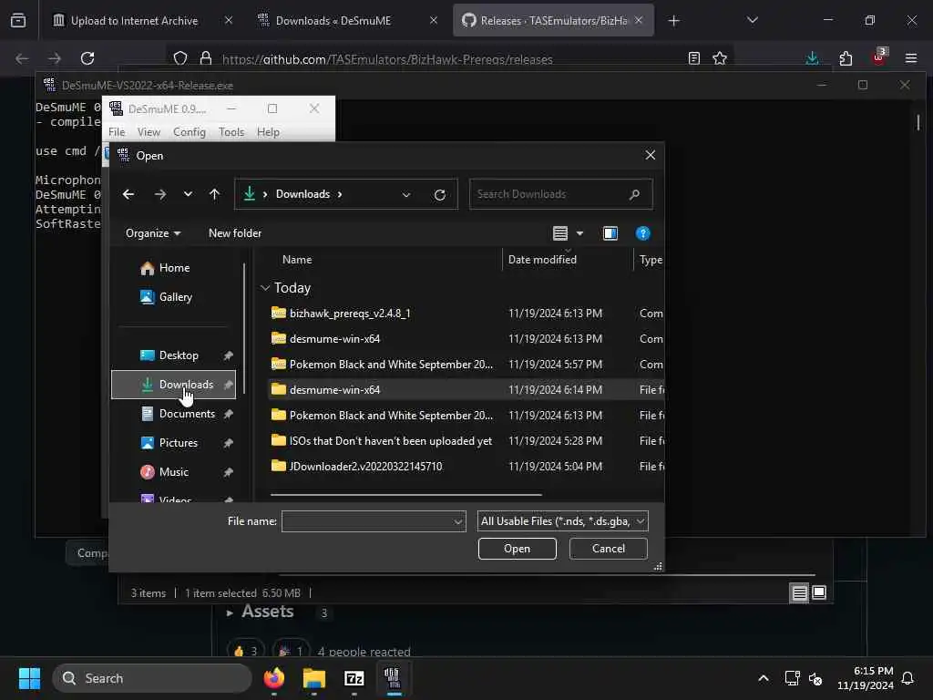This screenshot has width=933, height=700.
Task: Select the desmume-win-x64 file folder
Action: [464, 390]
